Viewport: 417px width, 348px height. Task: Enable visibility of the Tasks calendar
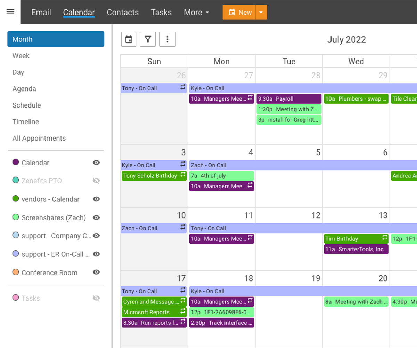click(96, 298)
